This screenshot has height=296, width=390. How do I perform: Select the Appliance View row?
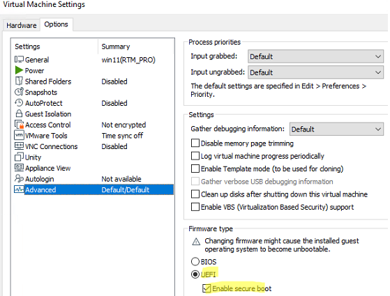click(x=93, y=168)
